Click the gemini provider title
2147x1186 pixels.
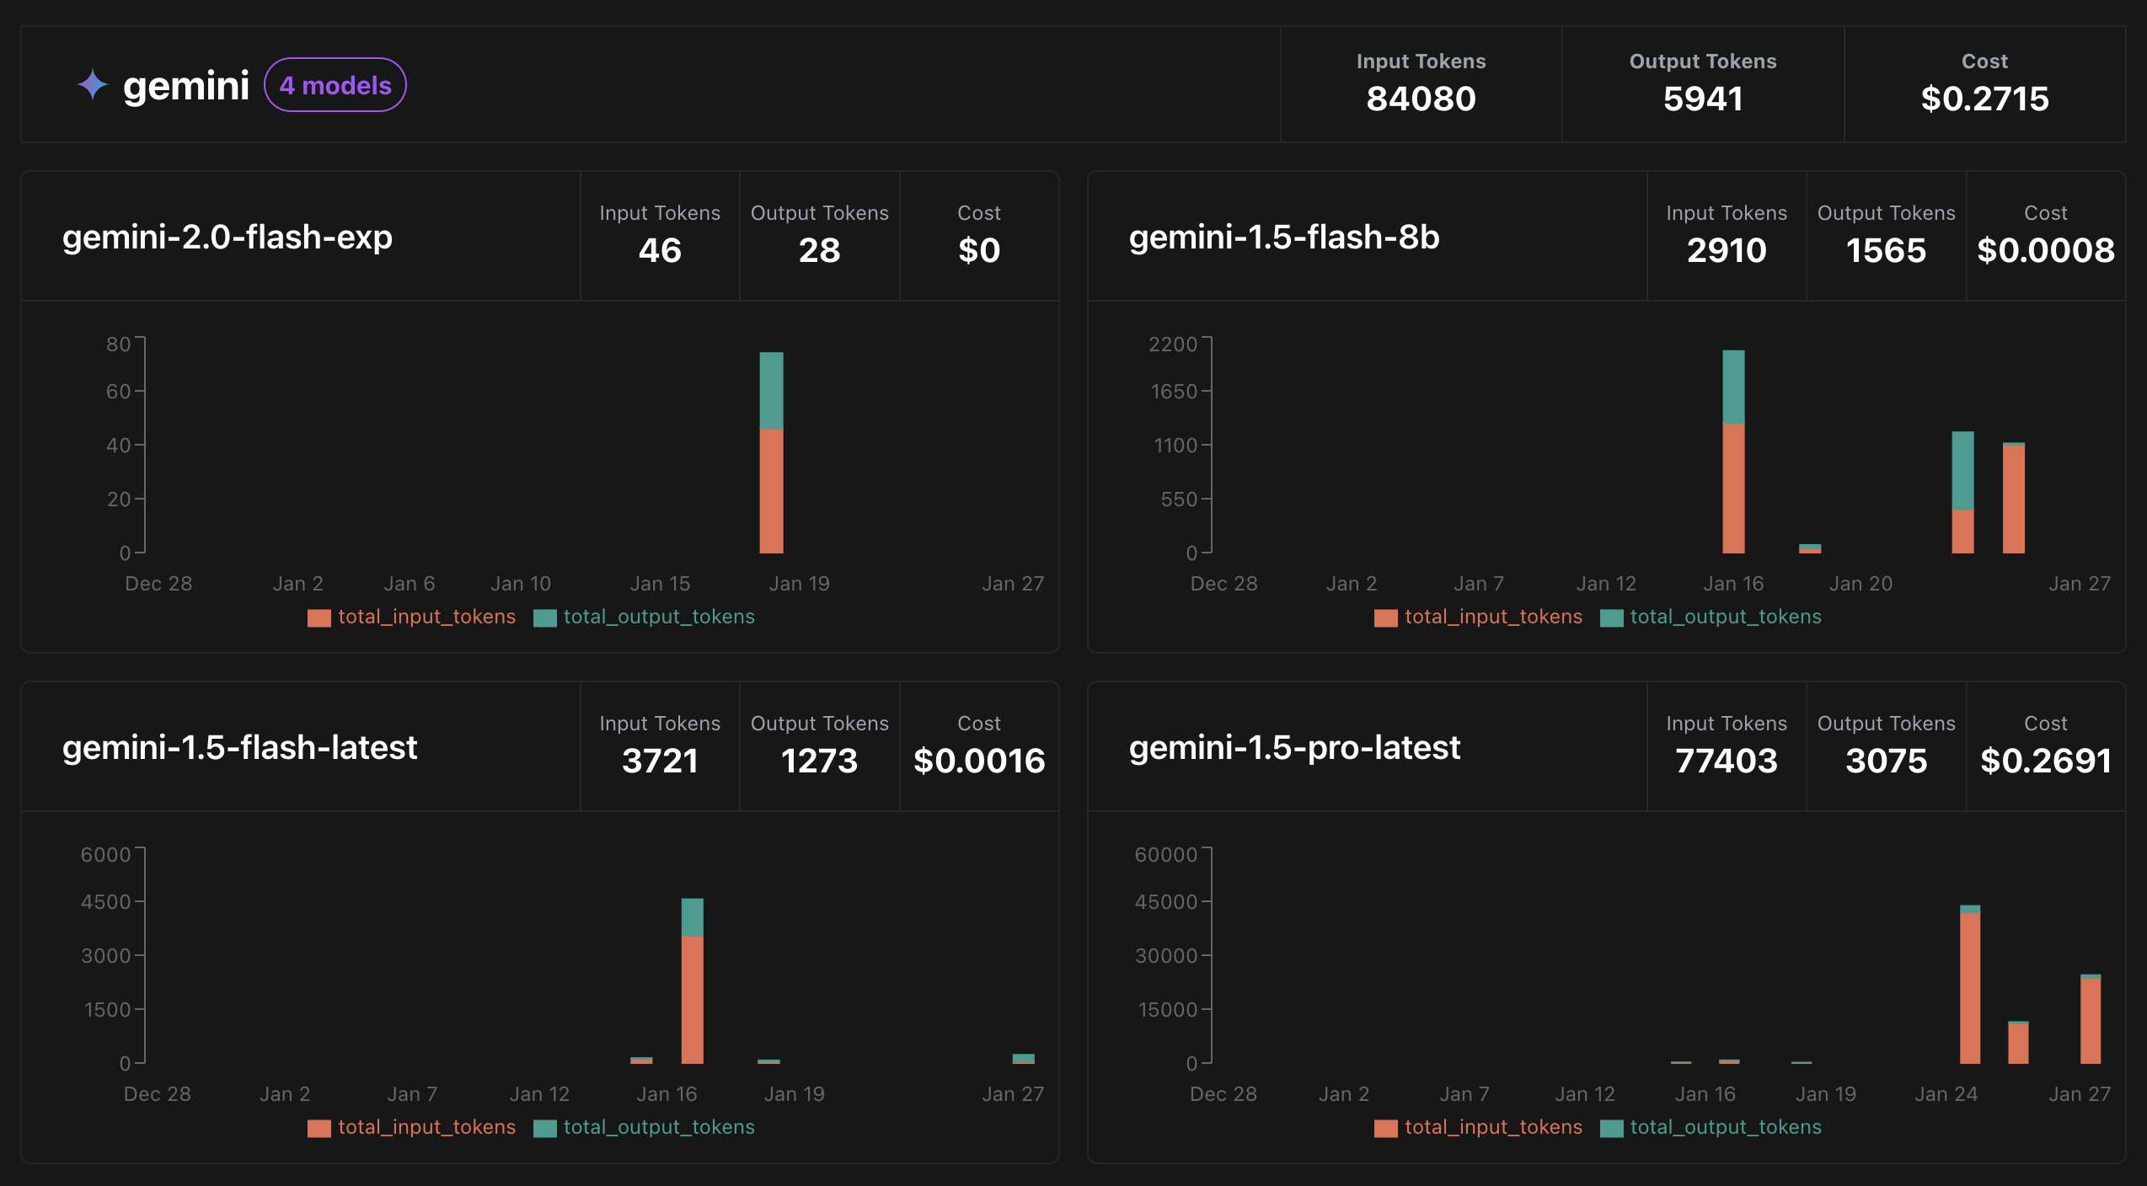[186, 85]
